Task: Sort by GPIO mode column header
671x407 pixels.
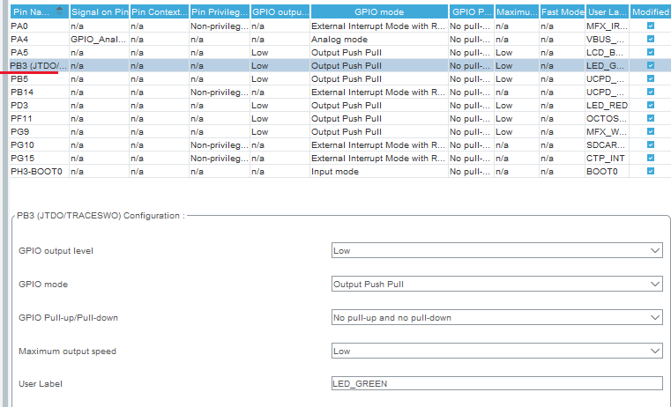Action: [379, 12]
